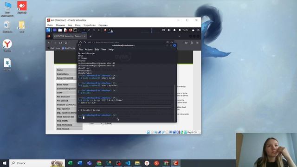
Task: Open terminal File menu
Action: pos(81,50)
